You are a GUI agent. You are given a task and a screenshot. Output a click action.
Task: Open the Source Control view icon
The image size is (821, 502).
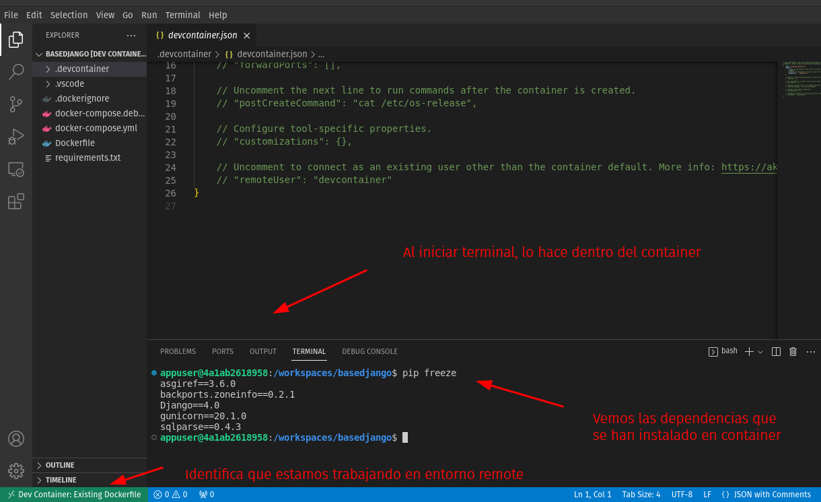click(16, 104)
